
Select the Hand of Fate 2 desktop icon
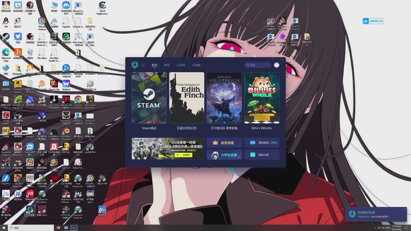pyautogui.click(x=54, y=85)
